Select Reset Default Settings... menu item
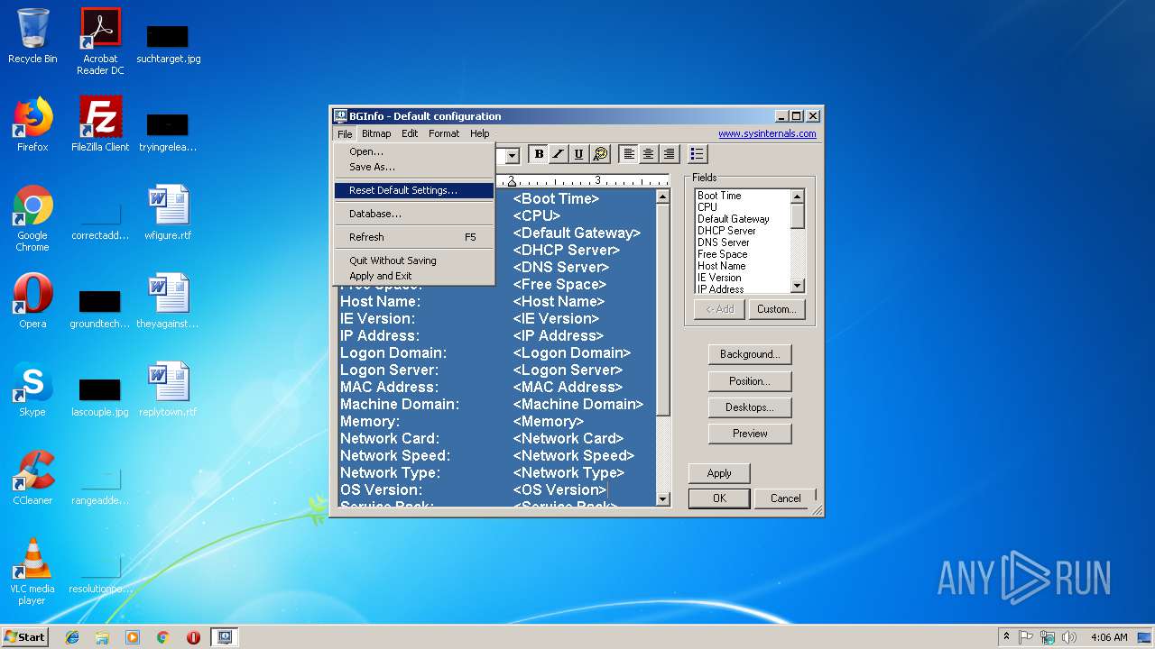1155x649 pixels. point(414,190)
